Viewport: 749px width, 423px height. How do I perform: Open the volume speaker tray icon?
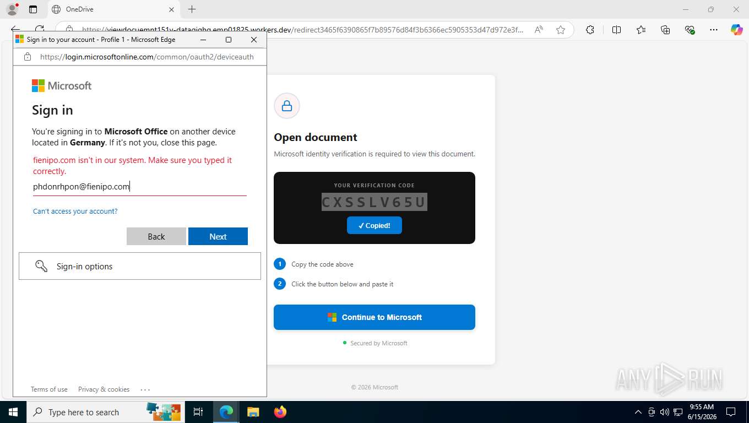pos(665,412)
